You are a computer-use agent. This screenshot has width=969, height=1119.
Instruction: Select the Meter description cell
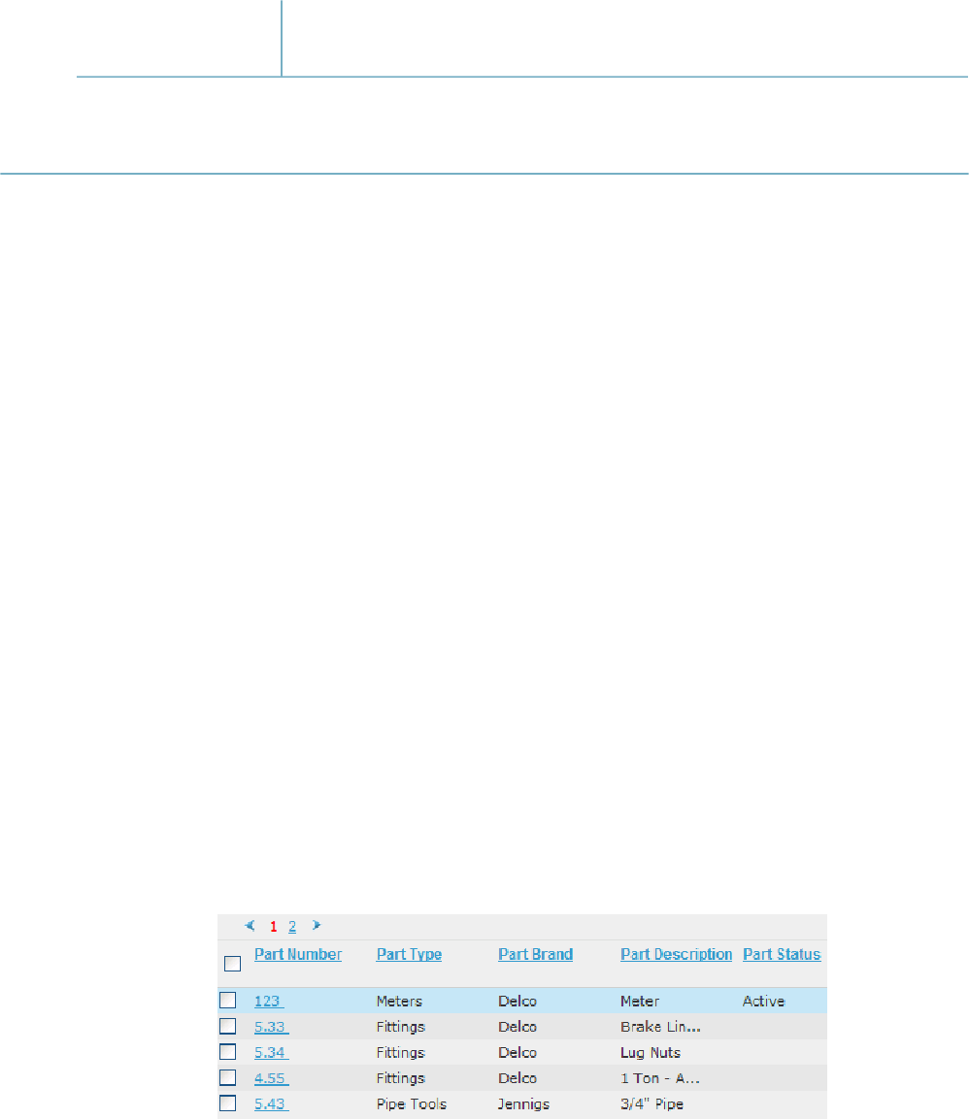pos(640,1002)
